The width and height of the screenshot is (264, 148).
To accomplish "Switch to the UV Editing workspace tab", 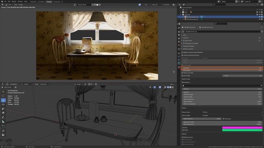I will coord(41,2).
